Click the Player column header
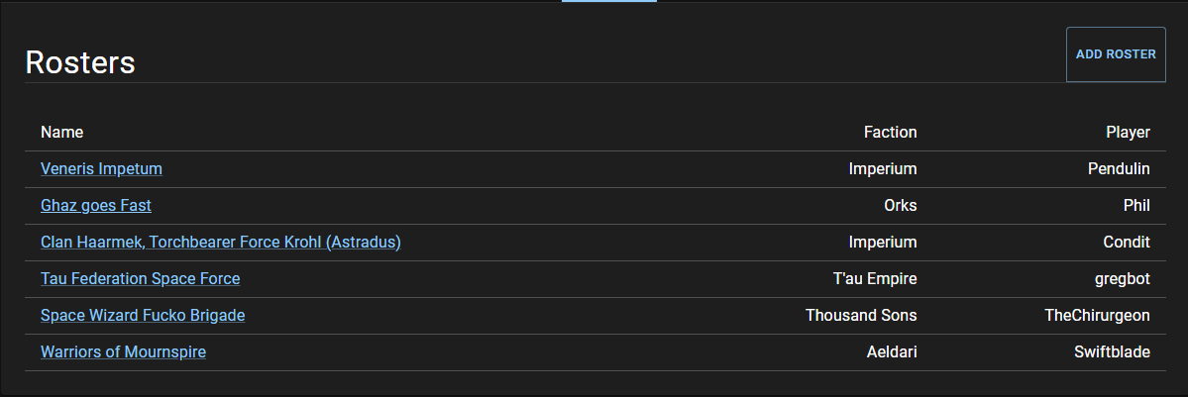The width and height of the screenshot is (1188, 397). click(x=1128, y=133)
